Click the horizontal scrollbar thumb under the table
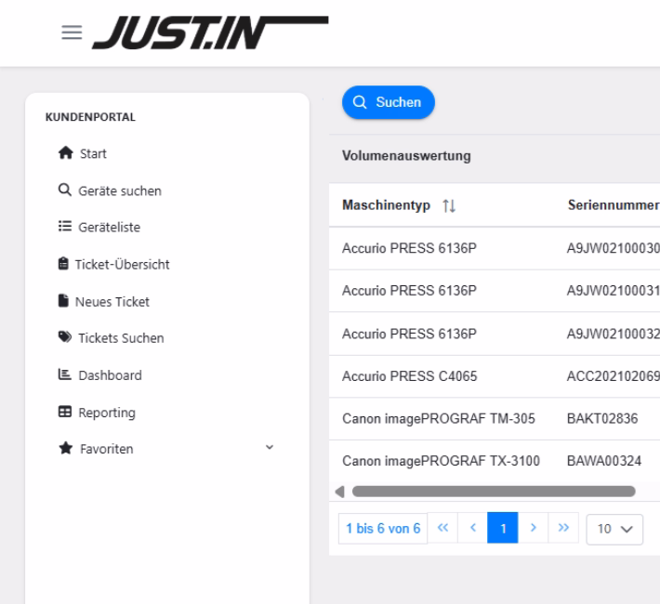Viewport: 660px width, 604px height. pos(494,492)
